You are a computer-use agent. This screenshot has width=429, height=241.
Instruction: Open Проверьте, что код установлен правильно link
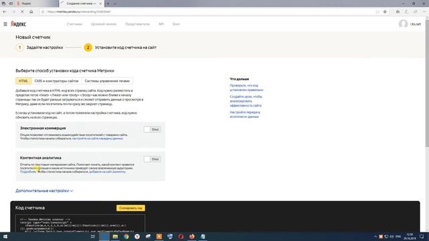[247, 88]
